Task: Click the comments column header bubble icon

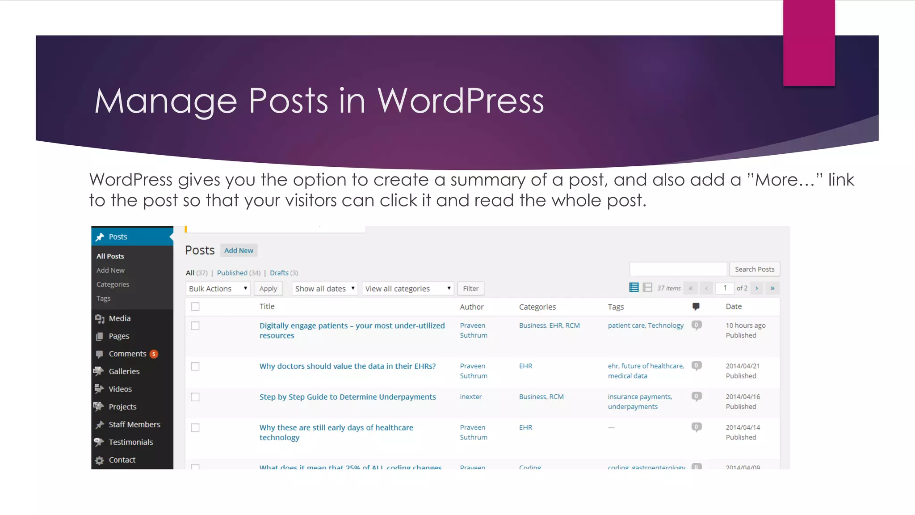Action: click(x=696, y=307)
